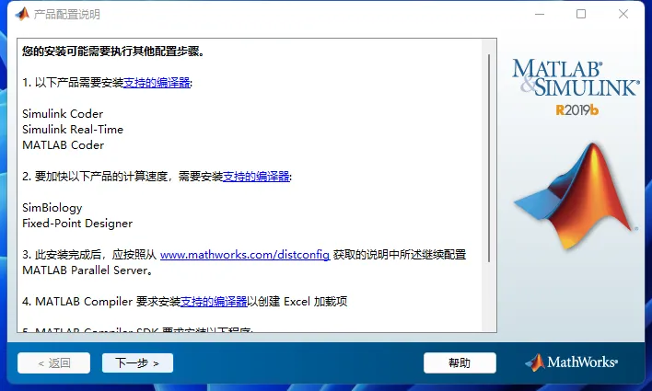The height and width of the screenshot is (391, 652).
Task: Open help with the 帮助 button
Action: click(460, 362)
